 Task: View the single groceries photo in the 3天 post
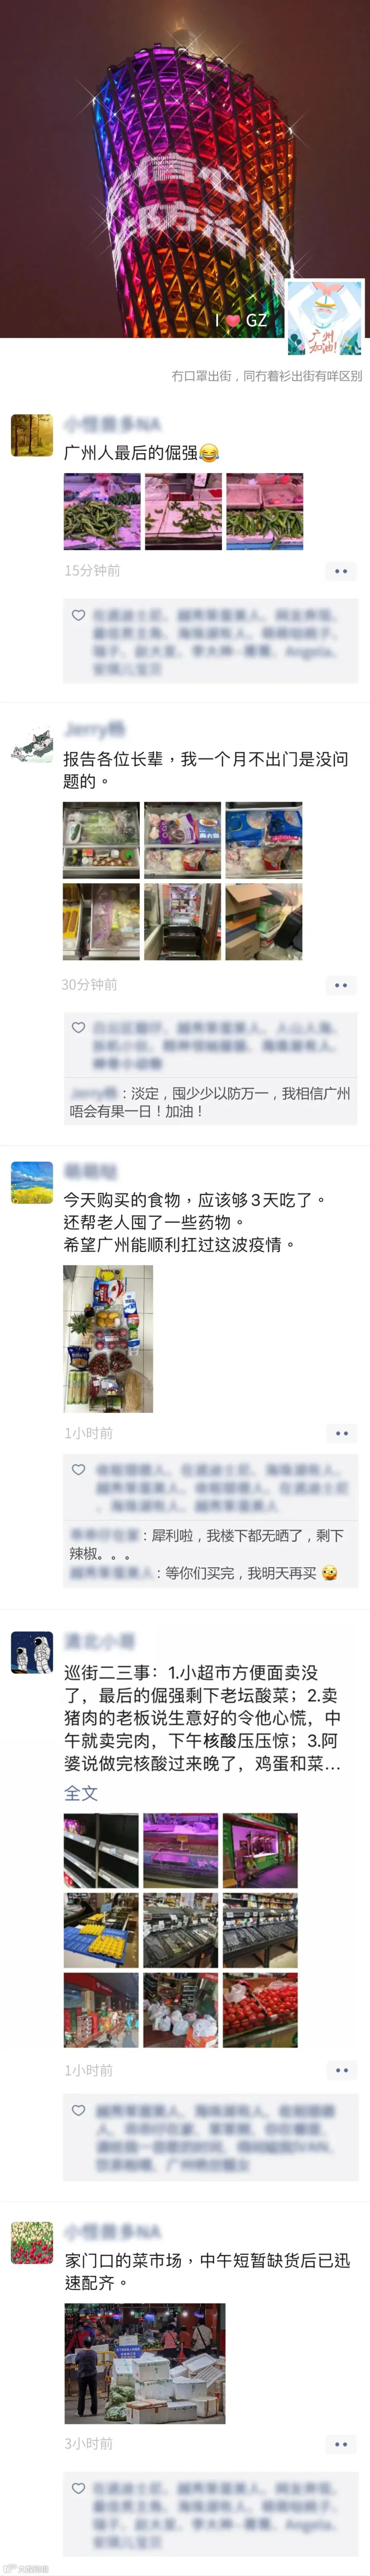(108, 1339)
